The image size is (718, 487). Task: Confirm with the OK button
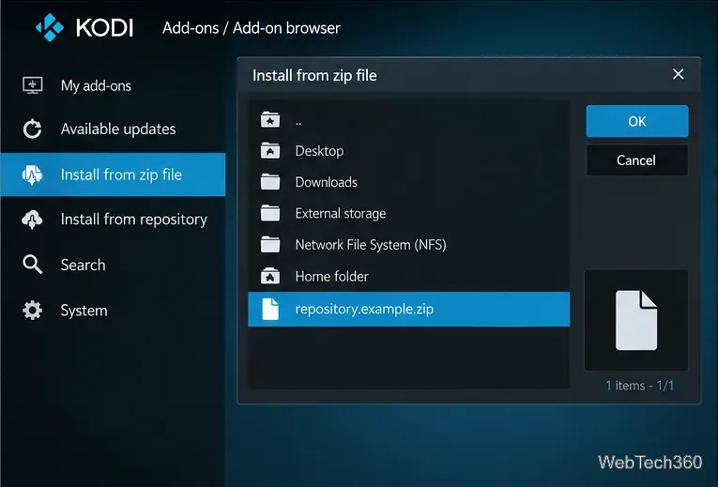click(637, 121)
